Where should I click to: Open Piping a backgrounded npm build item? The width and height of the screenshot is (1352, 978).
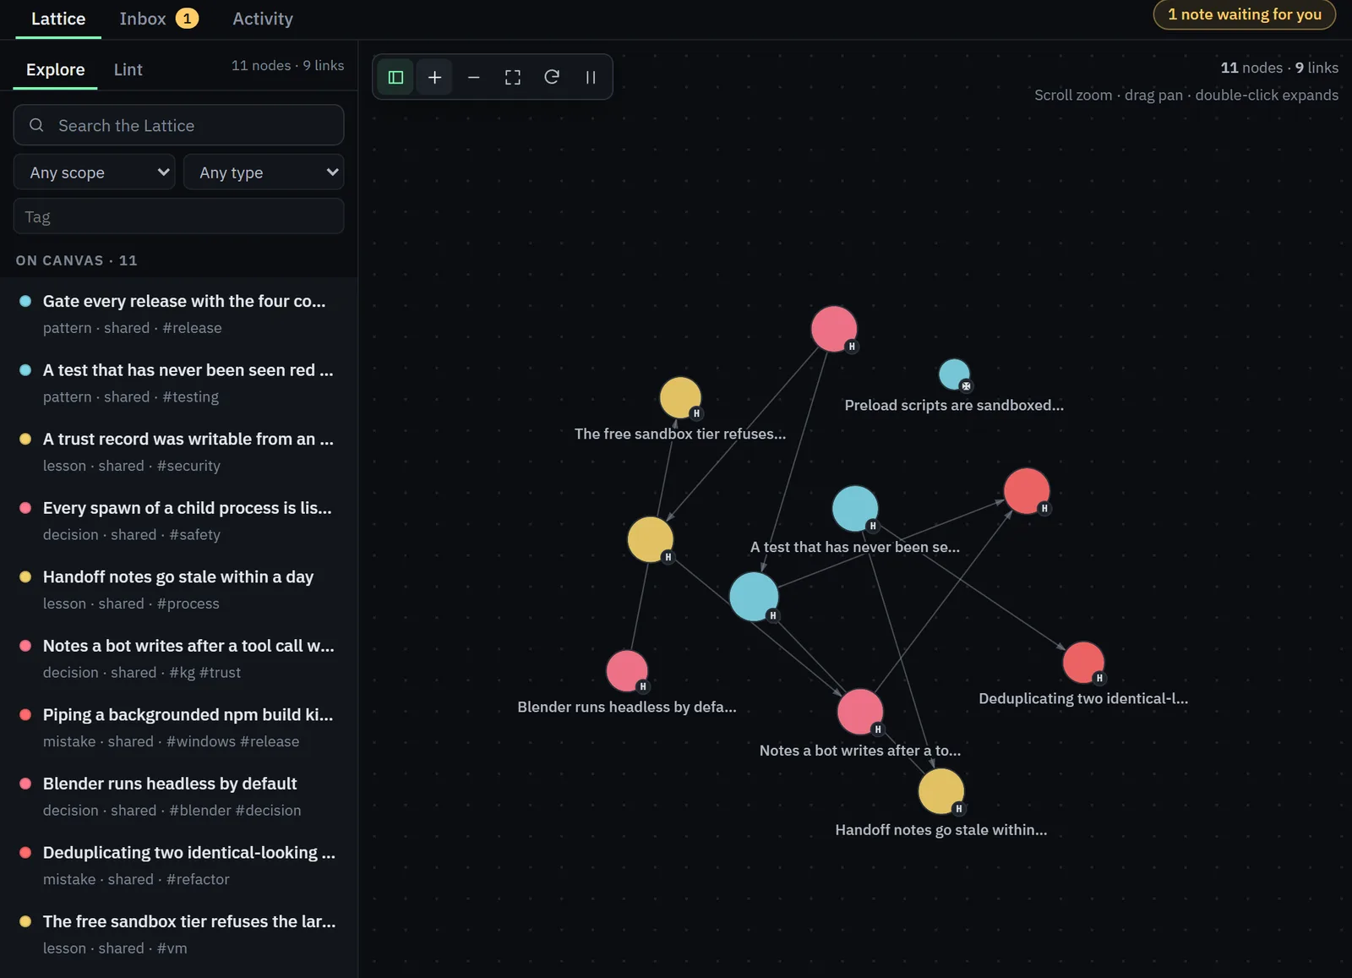[178, 727]
